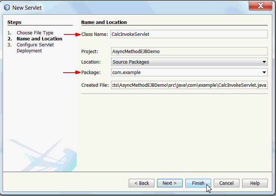Image resolution: width=276 pixels, height=196 pixels.
Task: Click the Help button
Action: [x=255, y=183]
